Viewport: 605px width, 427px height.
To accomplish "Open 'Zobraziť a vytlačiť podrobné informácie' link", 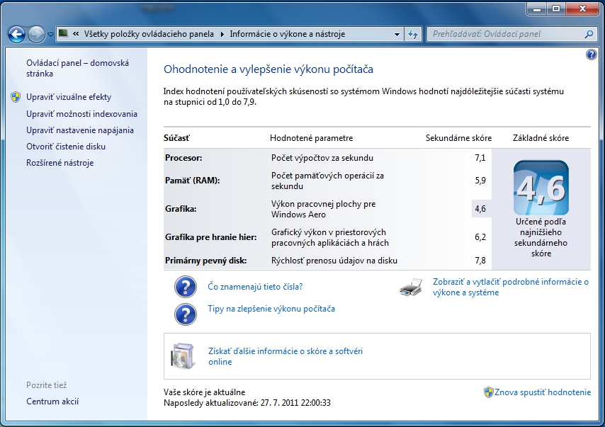I will [x=511, y=287].
